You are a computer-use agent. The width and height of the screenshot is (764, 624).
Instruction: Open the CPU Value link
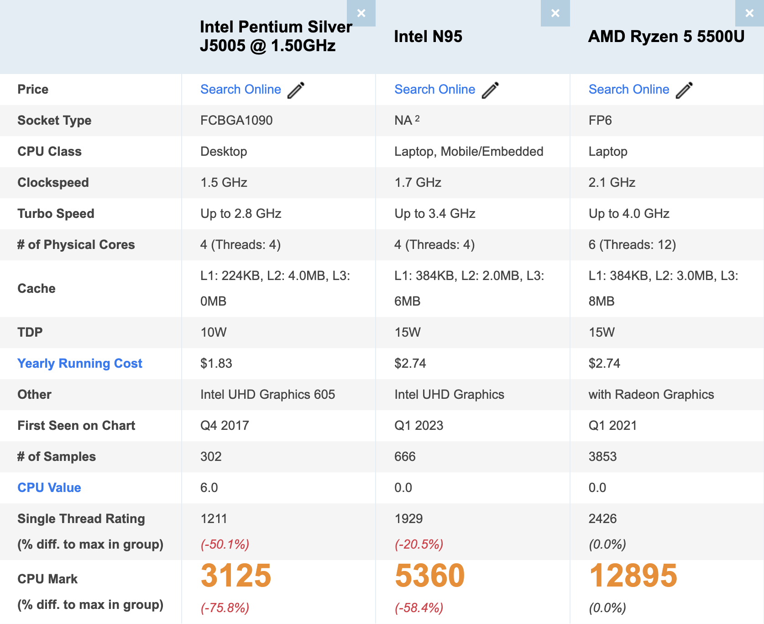(x=49, y=488)
